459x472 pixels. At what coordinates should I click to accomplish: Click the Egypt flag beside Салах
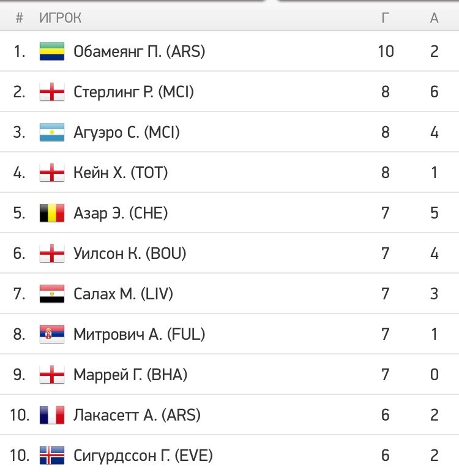[x=52, y=294]
